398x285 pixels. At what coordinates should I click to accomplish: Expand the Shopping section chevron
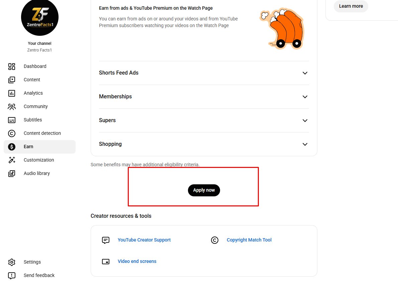tap(305, 145)
